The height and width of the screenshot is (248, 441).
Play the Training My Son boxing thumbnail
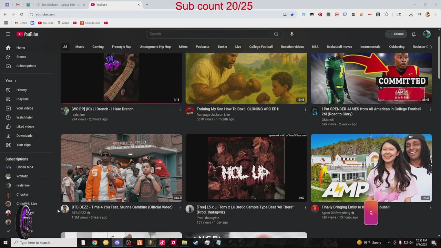[246, 78]
